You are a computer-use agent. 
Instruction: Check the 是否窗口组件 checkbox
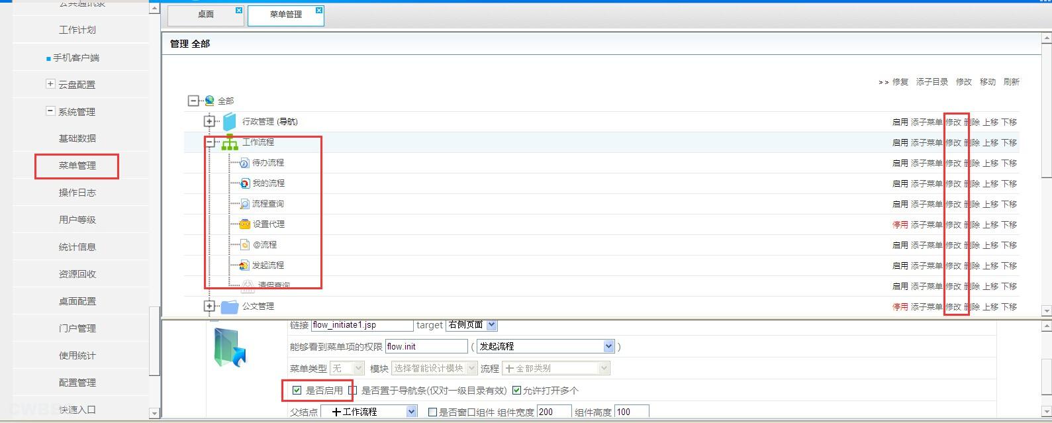432,412
